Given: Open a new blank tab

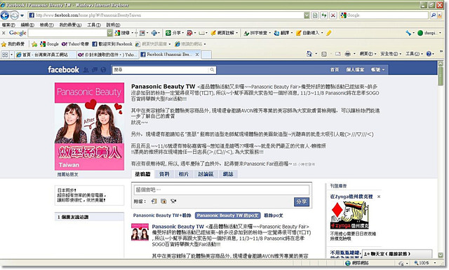Looking at the screenshot, I should [206, 55].
